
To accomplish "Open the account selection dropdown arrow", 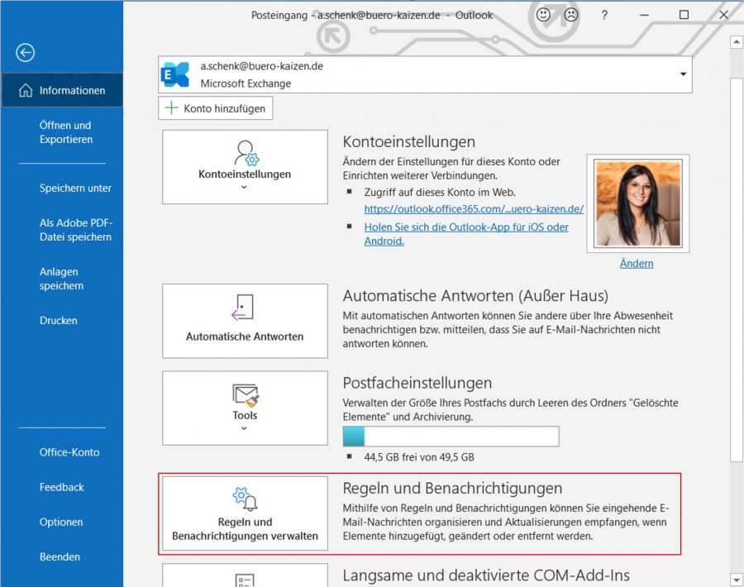I will tap(684, 74).
